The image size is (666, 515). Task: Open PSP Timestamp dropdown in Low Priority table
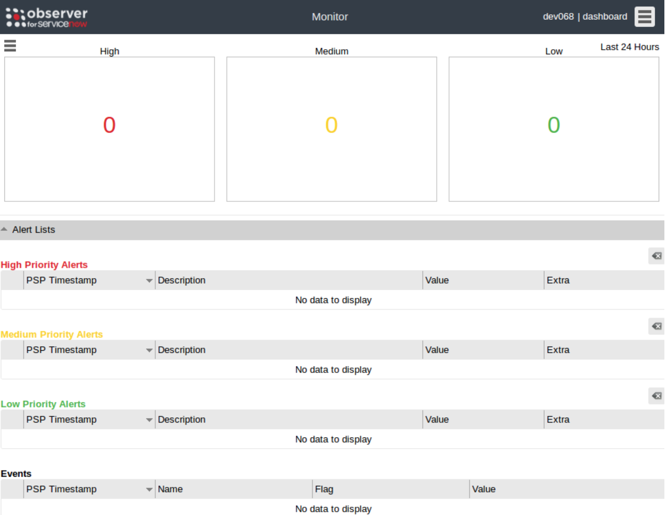coord(149,420)
